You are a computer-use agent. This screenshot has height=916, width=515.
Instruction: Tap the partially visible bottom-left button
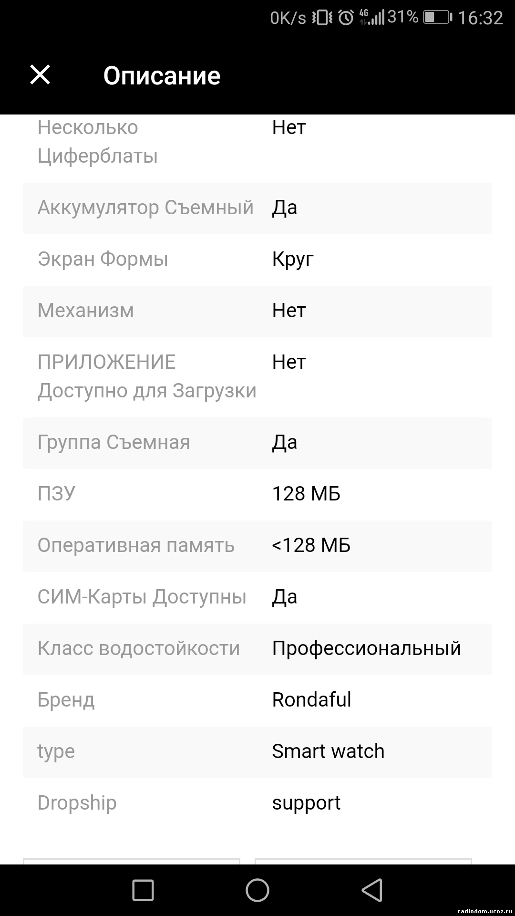point(132,861)
